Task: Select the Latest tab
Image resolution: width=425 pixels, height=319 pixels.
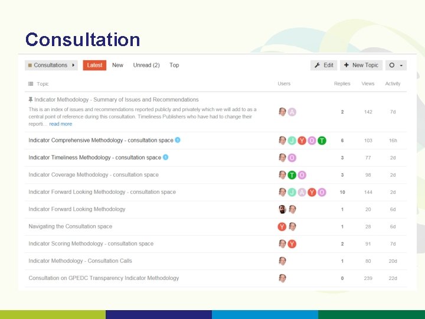Action: pos(94,65)
